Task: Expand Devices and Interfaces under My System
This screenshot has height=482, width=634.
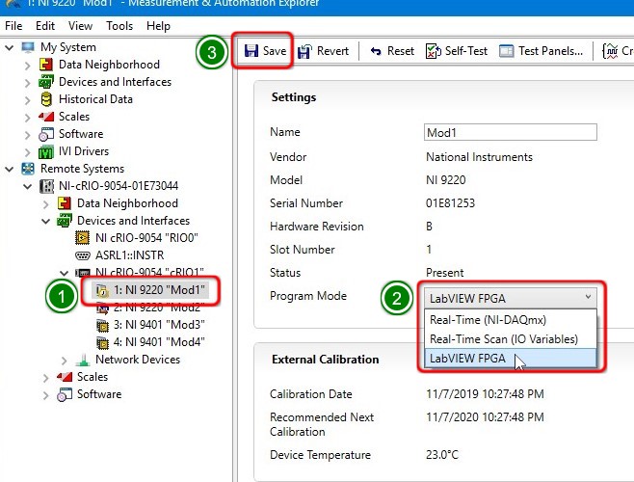Action: (x=27, y=83)
